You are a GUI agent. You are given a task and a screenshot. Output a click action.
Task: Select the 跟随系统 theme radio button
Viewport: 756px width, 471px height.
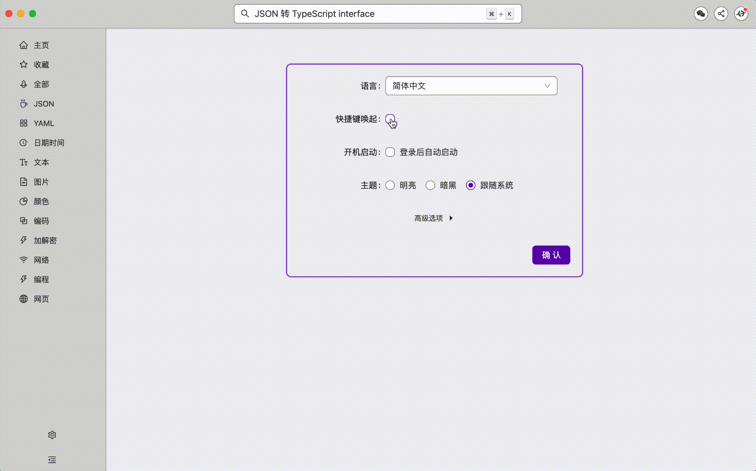click(x=470, y=185)
